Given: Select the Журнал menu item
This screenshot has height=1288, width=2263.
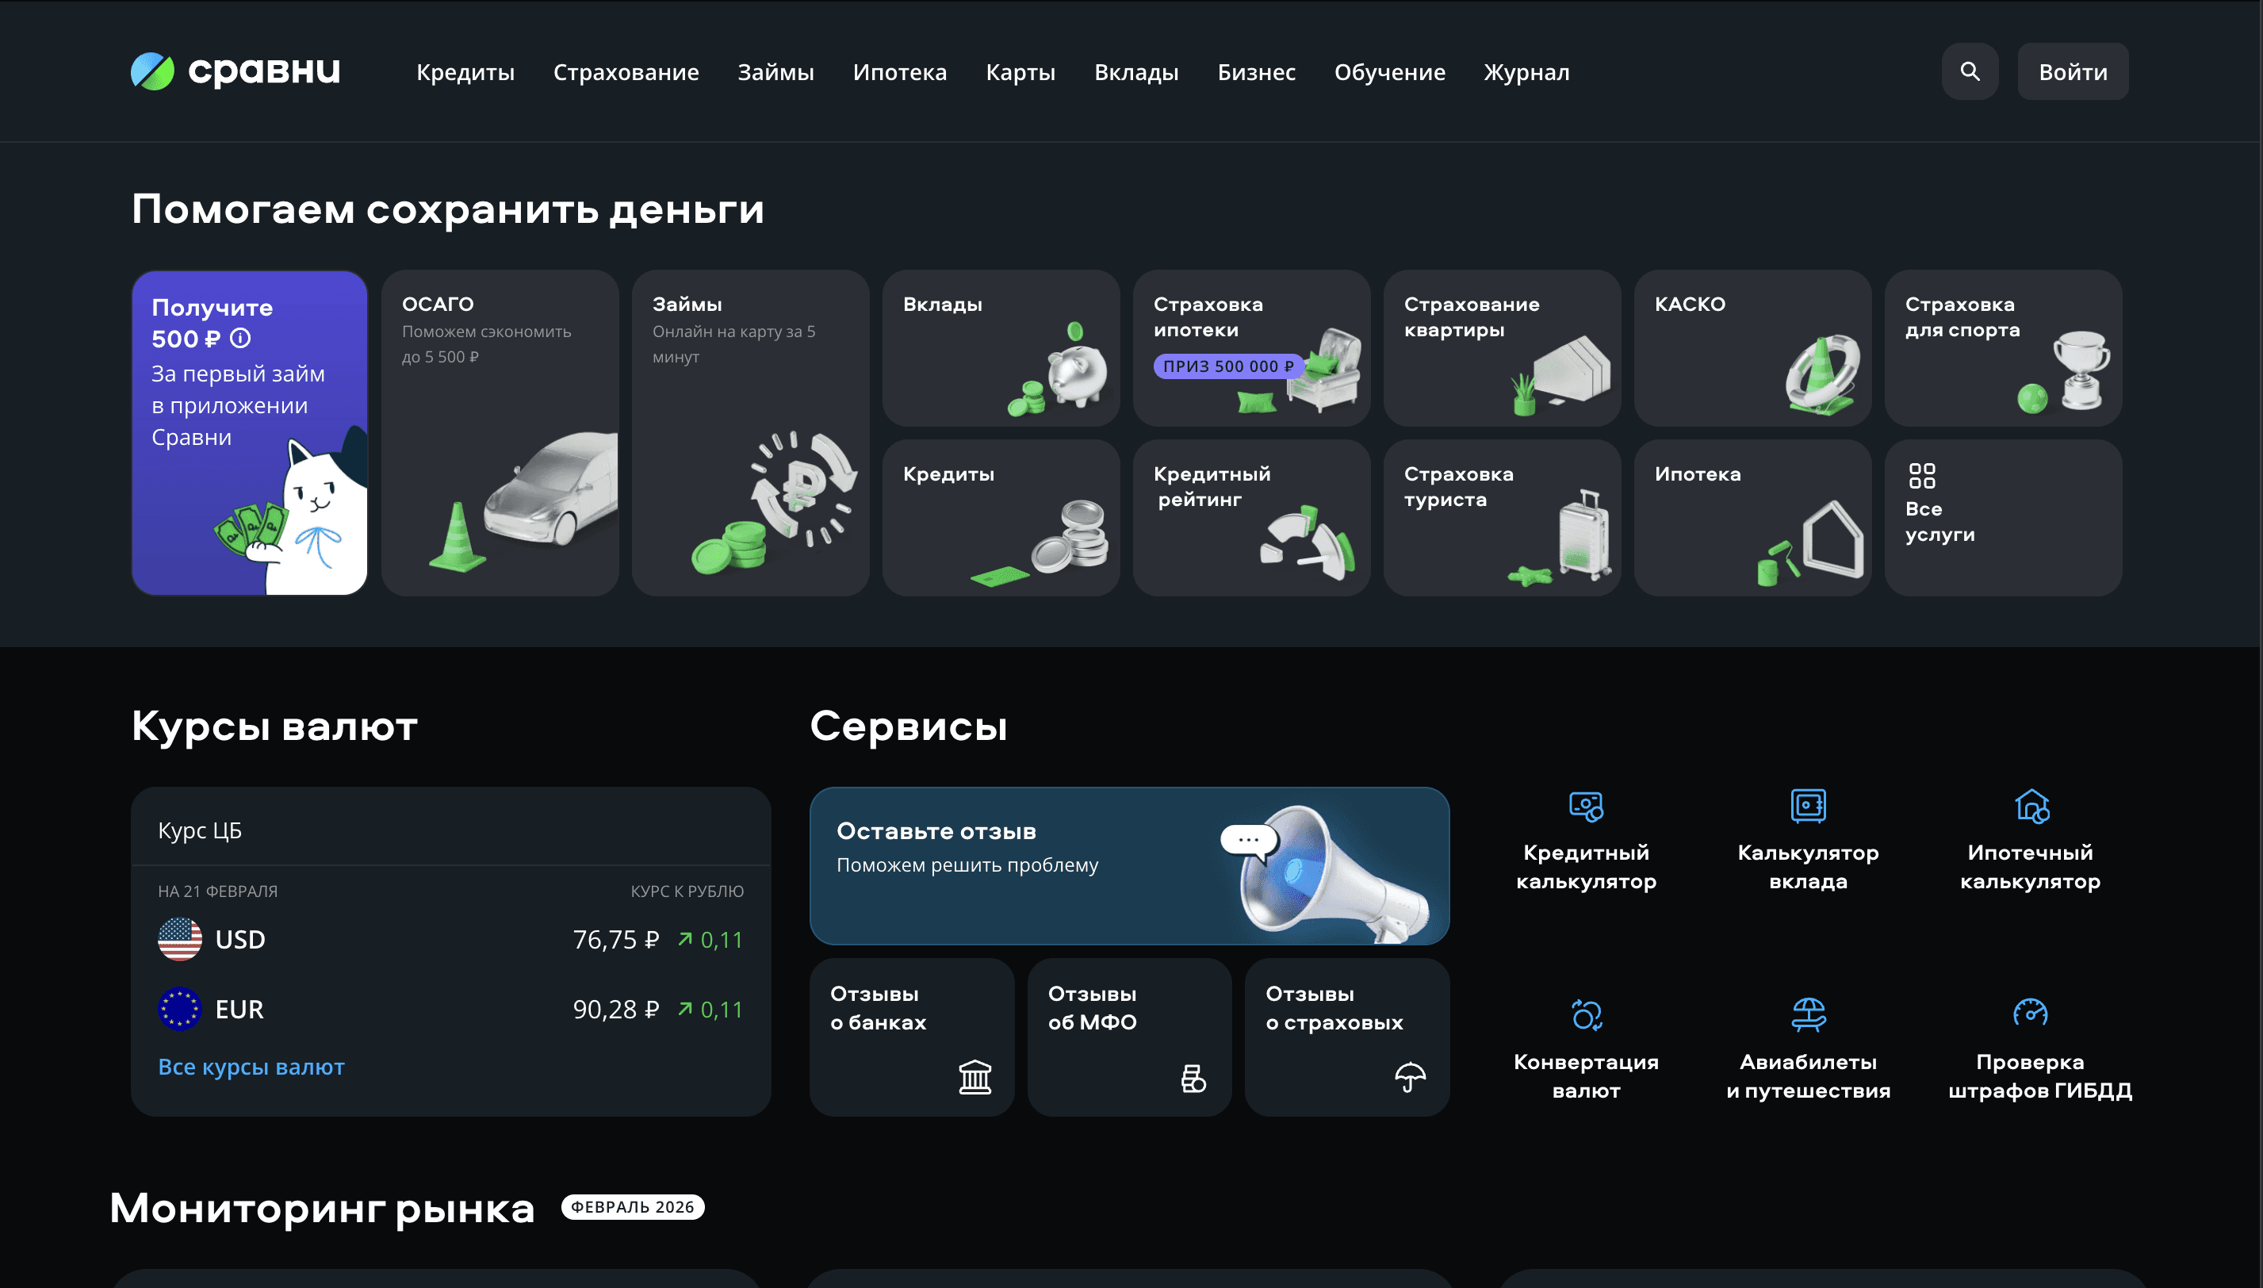Looking at the screenshot, I should (x=1526, y=71).
